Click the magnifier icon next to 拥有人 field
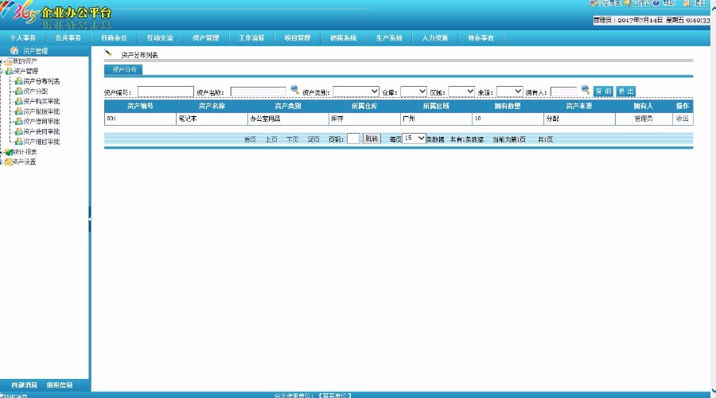This screenshot has width=716, height=398. tap(585, 90)
